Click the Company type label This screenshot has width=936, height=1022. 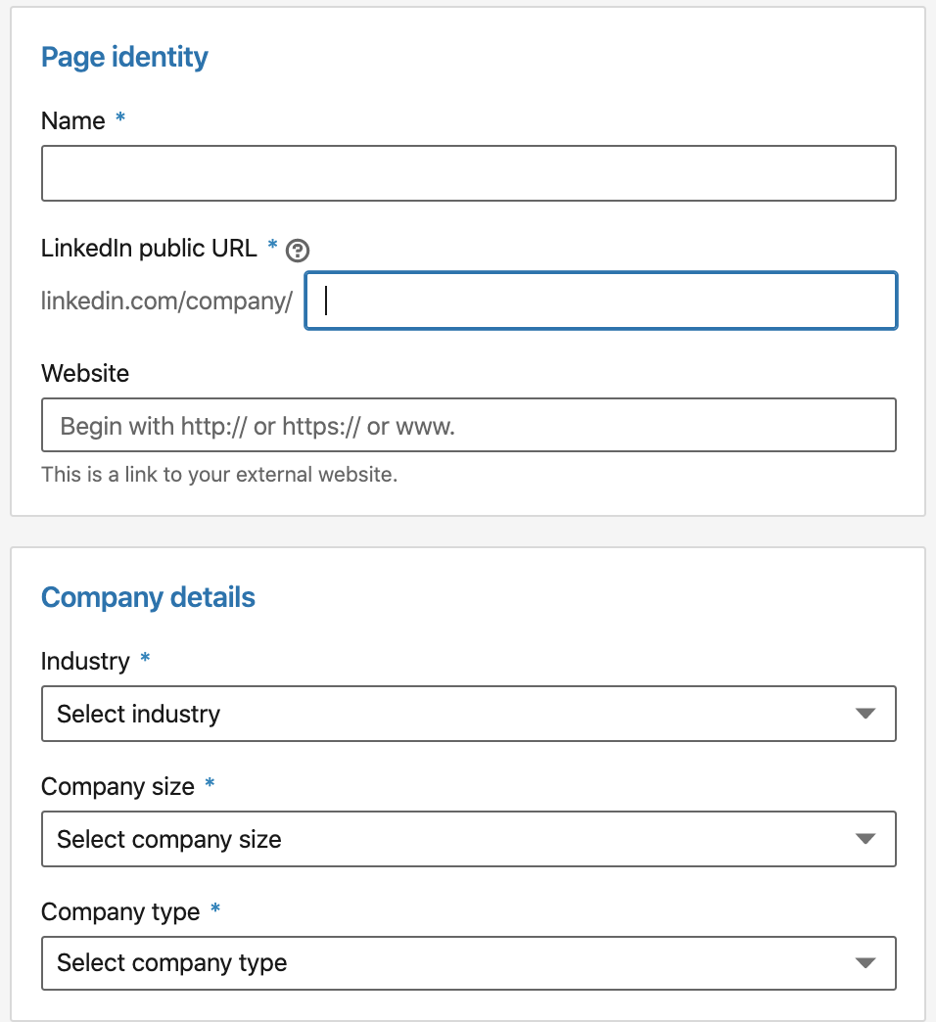(120, 911)
